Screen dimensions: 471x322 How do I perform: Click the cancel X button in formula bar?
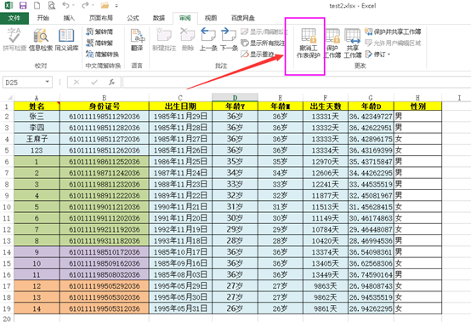[x=77, y=82]
